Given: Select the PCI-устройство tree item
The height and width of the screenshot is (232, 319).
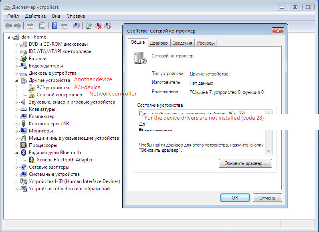Looking at the screenshot, I should (x=54, y=88).
